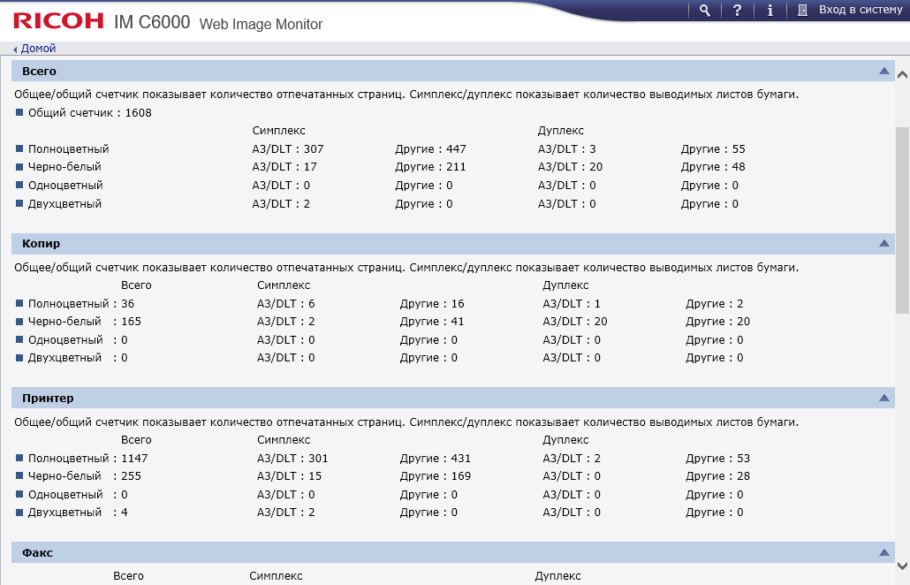Click 'A3/DLT : 15' in Принтер
Screen dimensions: 910x585
click(290, 476)
